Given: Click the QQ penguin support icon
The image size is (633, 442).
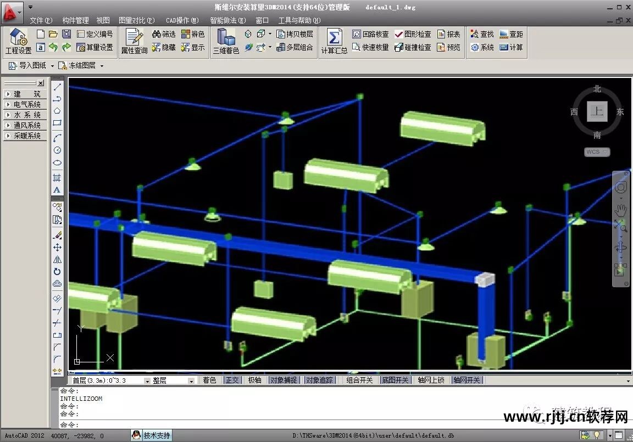Looking at the screenshot, I should point(136,435).
